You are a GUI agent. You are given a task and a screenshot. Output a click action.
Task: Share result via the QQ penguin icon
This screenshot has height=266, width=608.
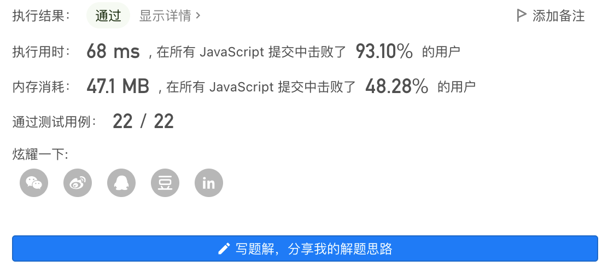pos(121,183)
